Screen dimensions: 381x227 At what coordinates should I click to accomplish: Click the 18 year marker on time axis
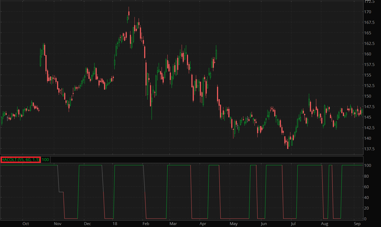point(114,223)
